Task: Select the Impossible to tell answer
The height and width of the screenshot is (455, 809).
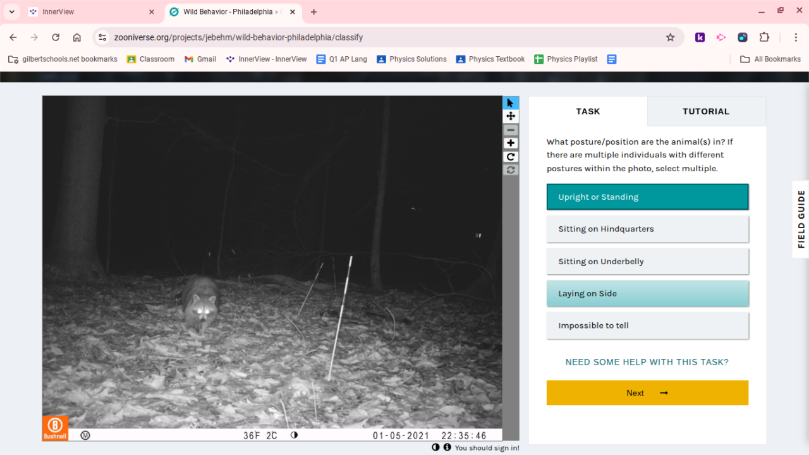Action: [647, 325]
